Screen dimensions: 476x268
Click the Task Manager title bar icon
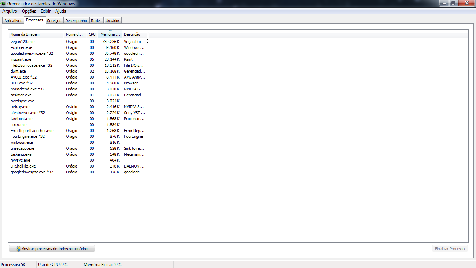3,3
